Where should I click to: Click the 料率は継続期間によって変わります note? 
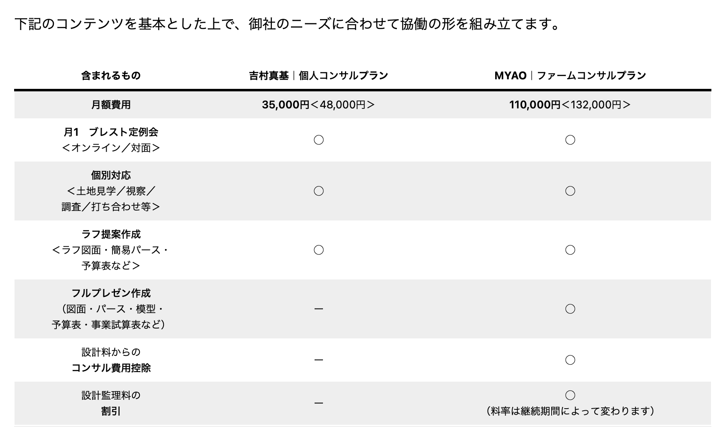click(570, 411)
